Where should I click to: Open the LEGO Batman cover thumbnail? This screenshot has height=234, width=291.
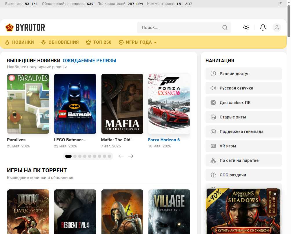pyautogui.click(x=75, y=104)
